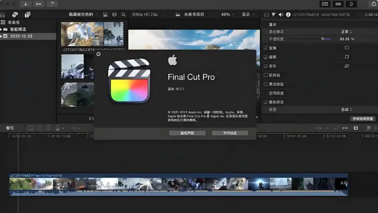Disable the 变换 checkbox

tap(266, 48)
